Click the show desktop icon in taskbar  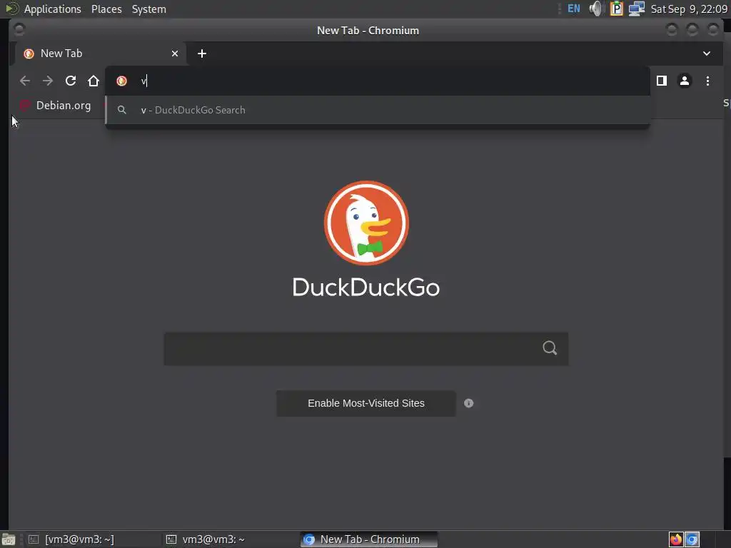(x=8, y=539)
